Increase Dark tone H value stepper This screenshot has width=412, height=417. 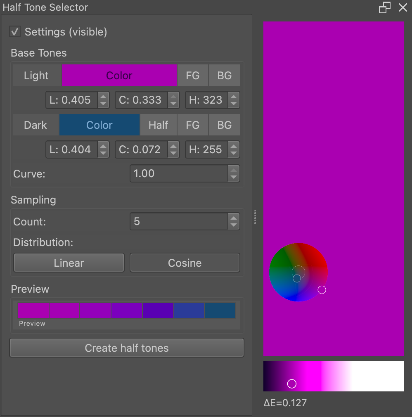coord(234,146)
